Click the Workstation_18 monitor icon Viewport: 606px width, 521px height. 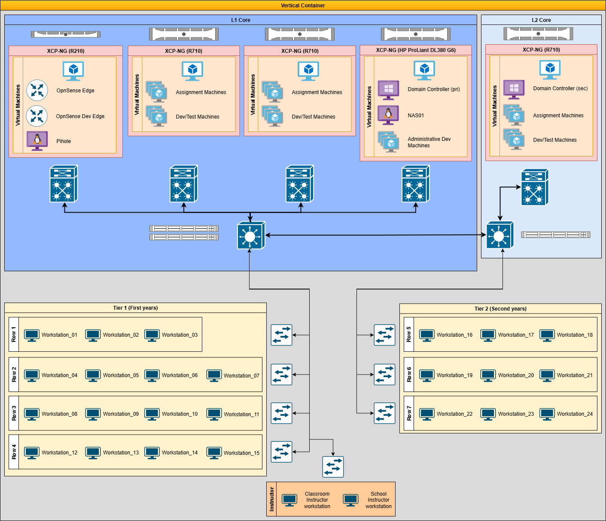pos(547,335)
